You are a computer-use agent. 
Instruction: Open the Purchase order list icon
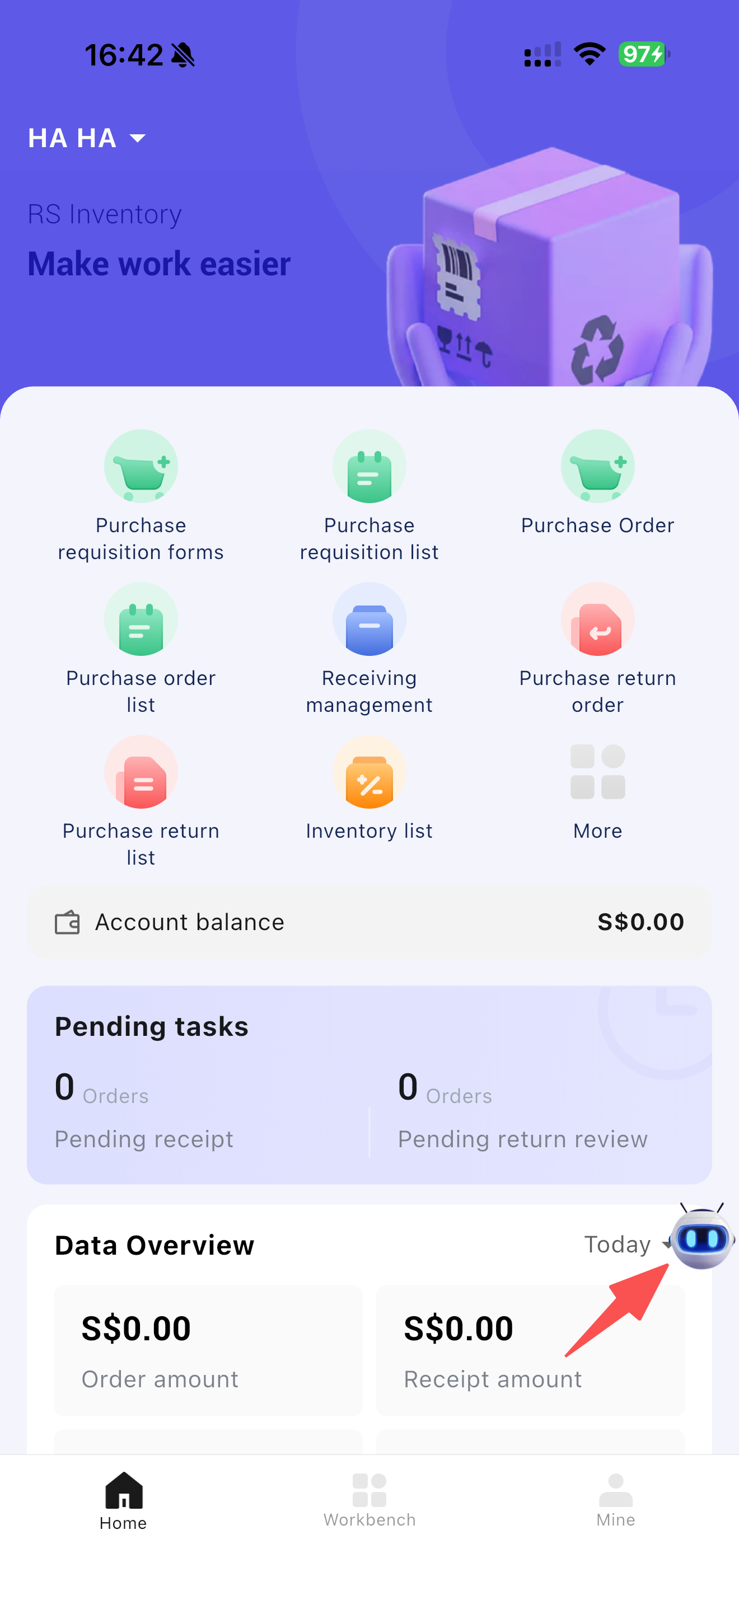141,620
